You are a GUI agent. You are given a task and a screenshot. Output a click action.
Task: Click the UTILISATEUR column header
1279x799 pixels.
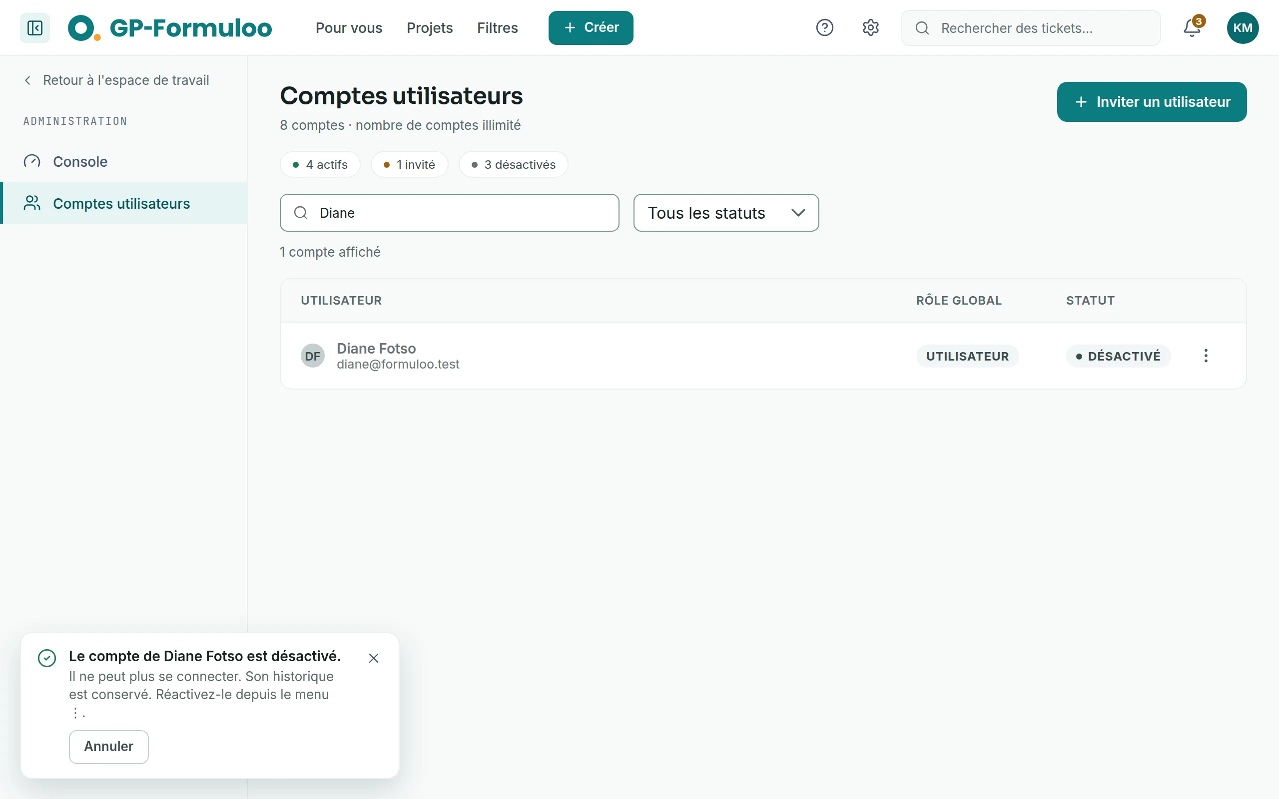click(341, 300)
